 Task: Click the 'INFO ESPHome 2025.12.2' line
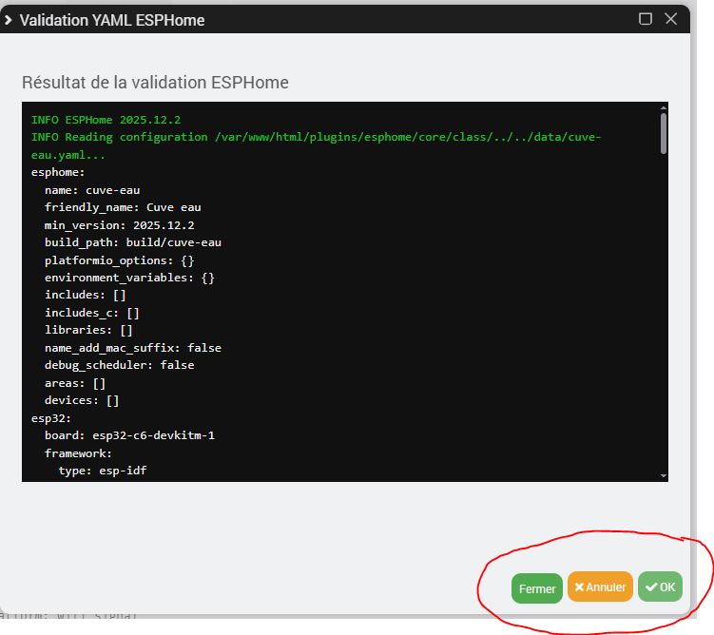tap(106, 120)
